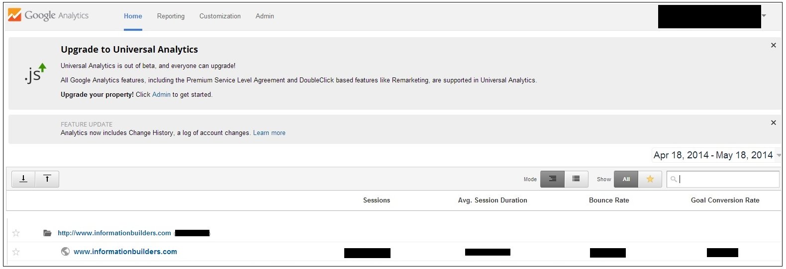Click the folder icon of informationbuilders account
Image resolution: width=786 pixels, height=269 pixels.
[47, 233]
